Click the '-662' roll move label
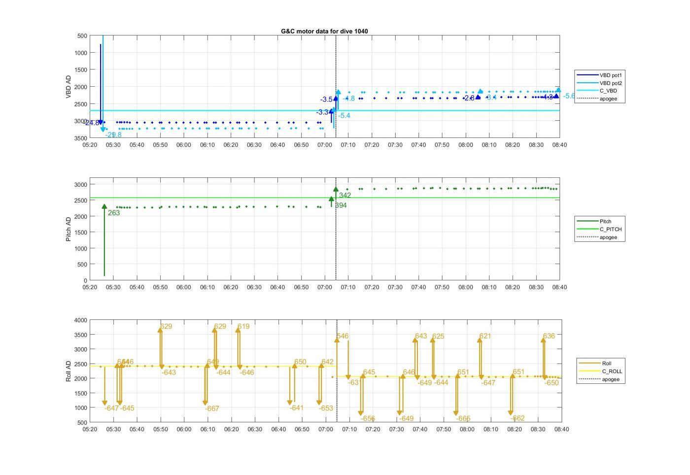This screenshot has width=690, height=475. click(517, 418)
